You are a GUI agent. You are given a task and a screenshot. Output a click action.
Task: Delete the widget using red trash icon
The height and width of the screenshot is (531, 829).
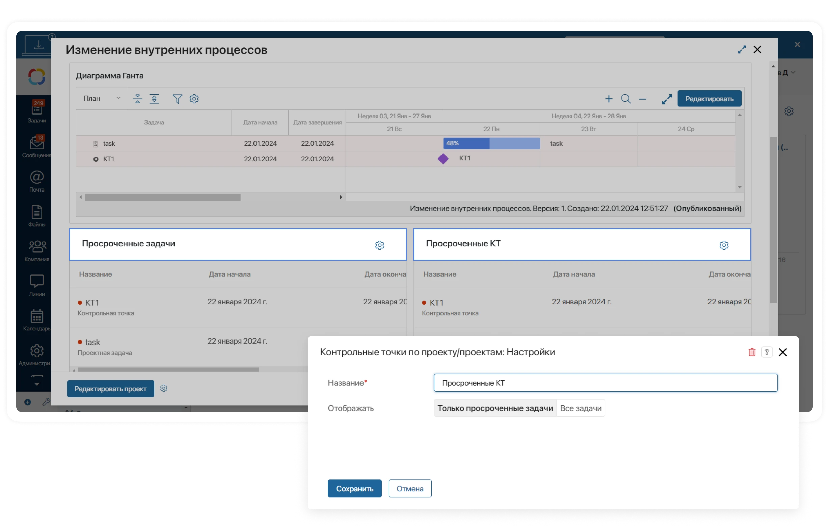click(x=752, y=352)
